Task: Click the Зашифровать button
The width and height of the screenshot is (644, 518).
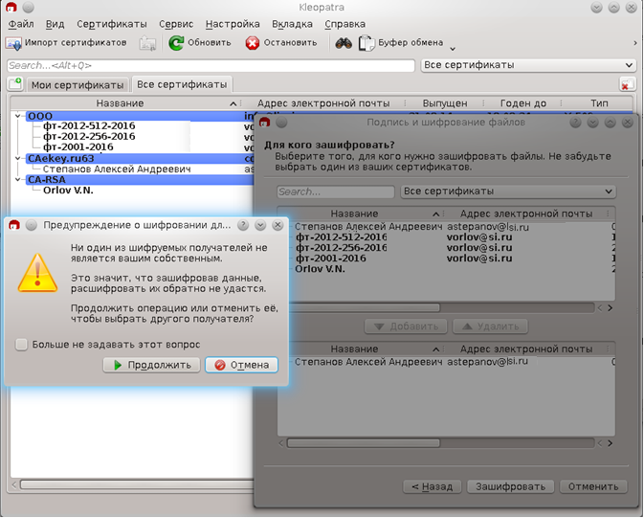Action: (511, 486)
